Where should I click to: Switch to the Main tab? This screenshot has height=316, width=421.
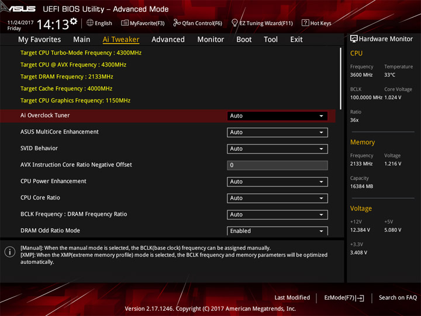click(x=82, y=40)
